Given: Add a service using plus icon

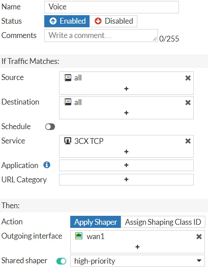Looking at the screenshot, I should (126, 151).
